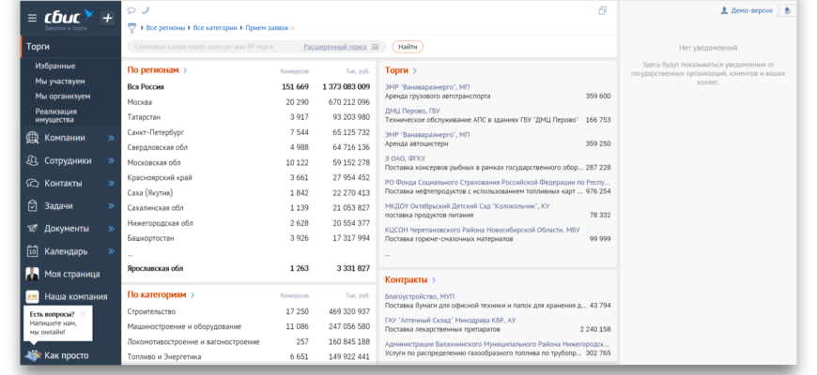Open the Торги section chevron in main area

pos(415,70)
